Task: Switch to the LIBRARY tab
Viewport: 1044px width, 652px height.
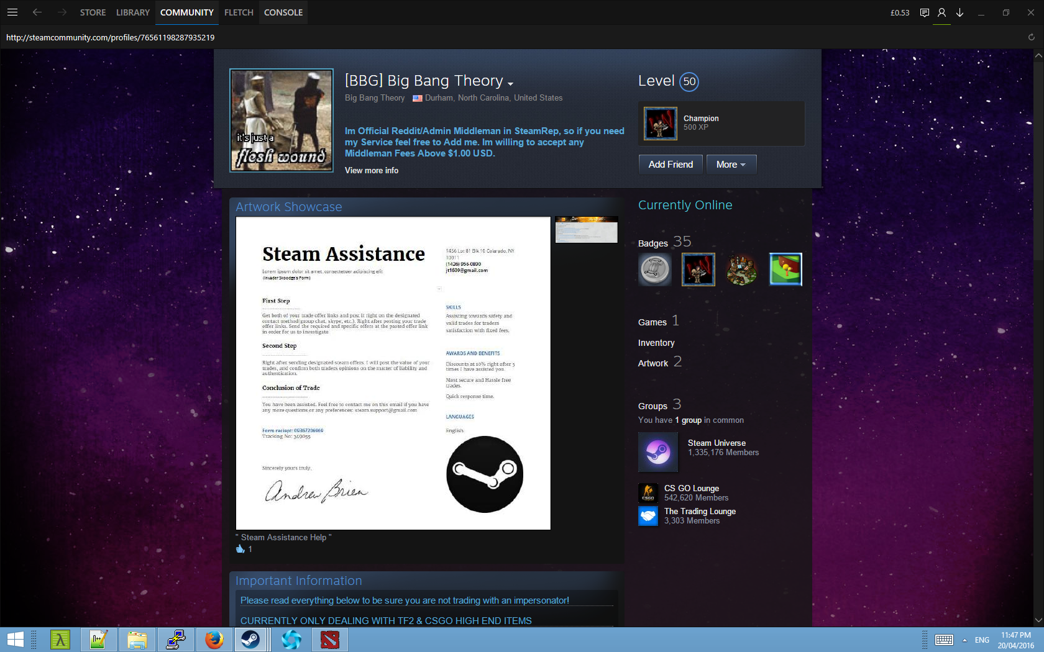Action: [132, 12]
